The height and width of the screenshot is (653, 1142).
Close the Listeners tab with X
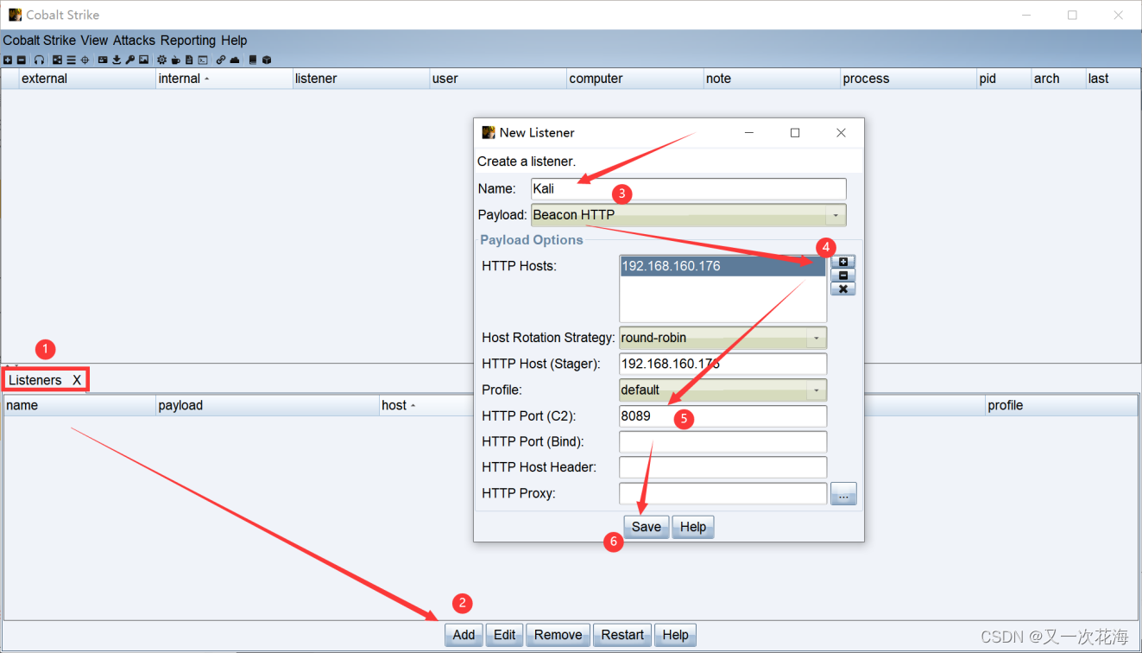tap(77, 380)
